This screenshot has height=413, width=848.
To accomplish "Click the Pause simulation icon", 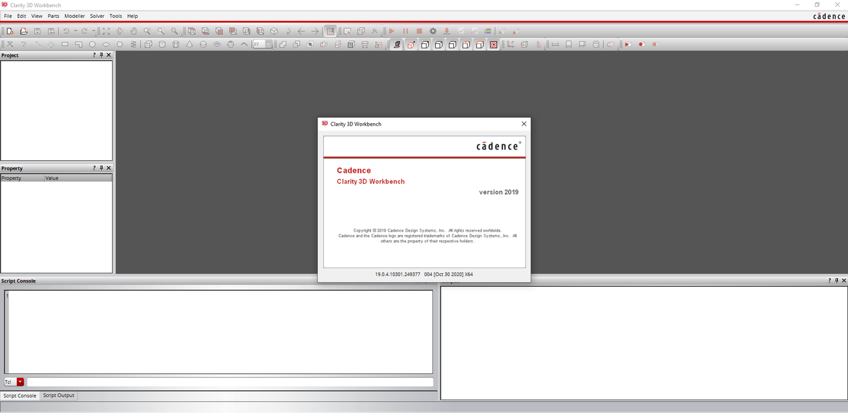I will (x=405, y=31).
